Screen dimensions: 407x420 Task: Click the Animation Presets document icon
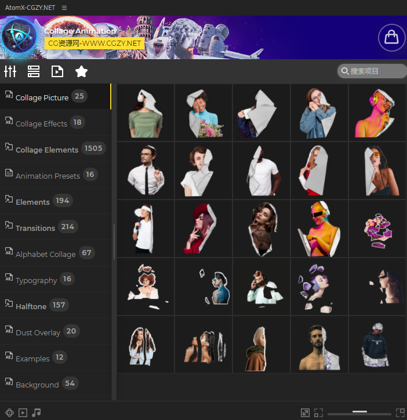point(9,172)
